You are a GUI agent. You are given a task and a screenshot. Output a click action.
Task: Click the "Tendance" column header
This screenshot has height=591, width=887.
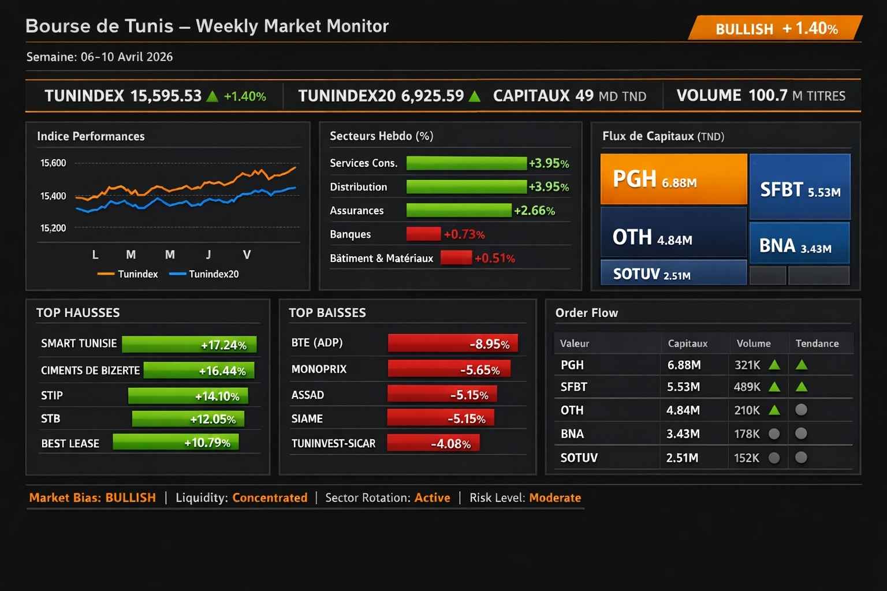pos(817,343)
